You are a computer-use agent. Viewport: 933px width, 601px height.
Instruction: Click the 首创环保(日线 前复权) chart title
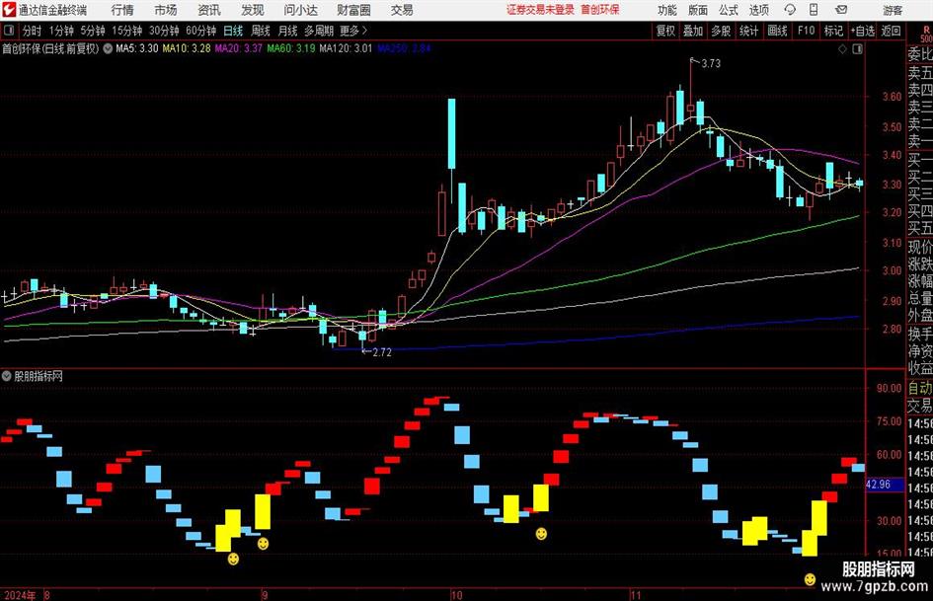(x=50, y=48)
